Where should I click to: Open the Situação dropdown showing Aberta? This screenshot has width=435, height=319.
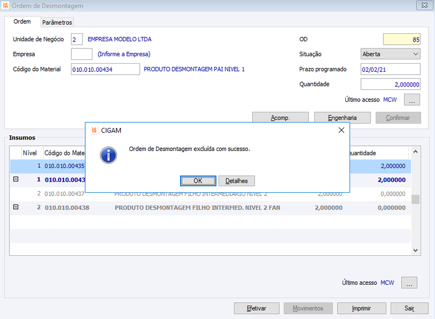tap(390, 54)
